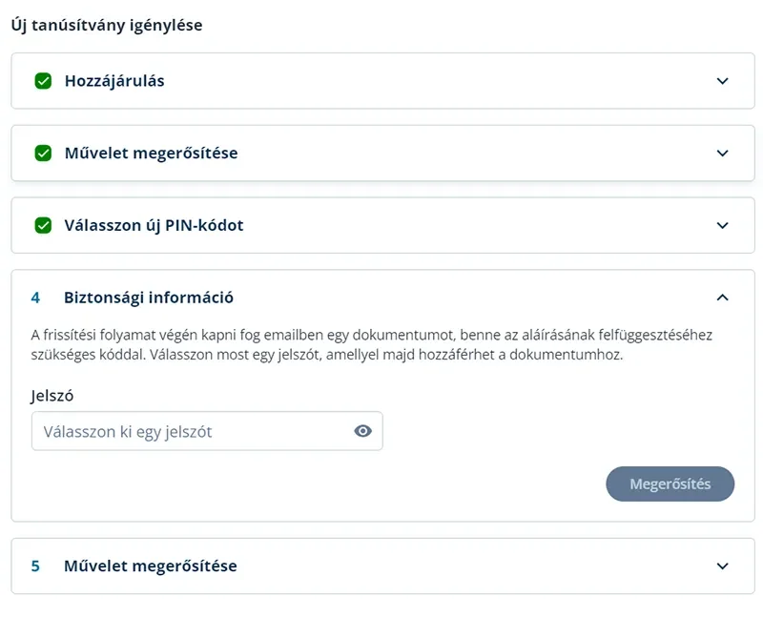
Task: Click the Új tanúsítvány igénylése heading
Action: click(x=107, y=25)
